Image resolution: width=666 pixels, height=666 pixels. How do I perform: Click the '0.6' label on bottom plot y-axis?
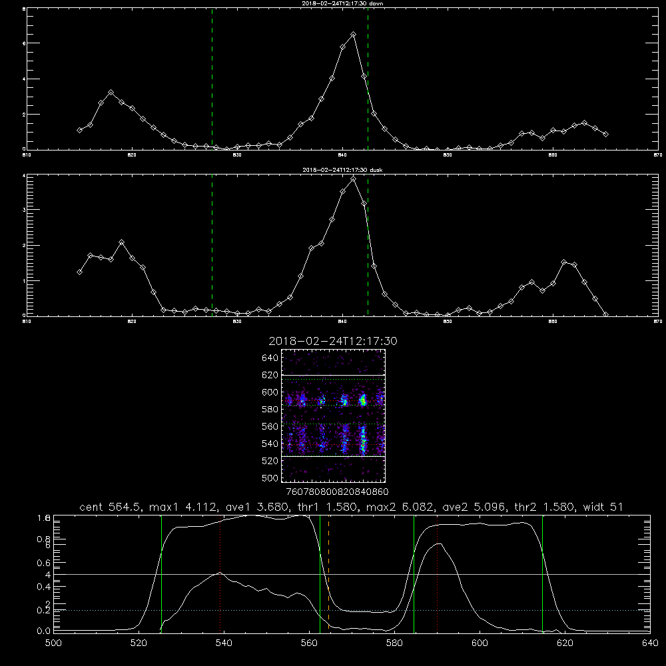(44, 563)
